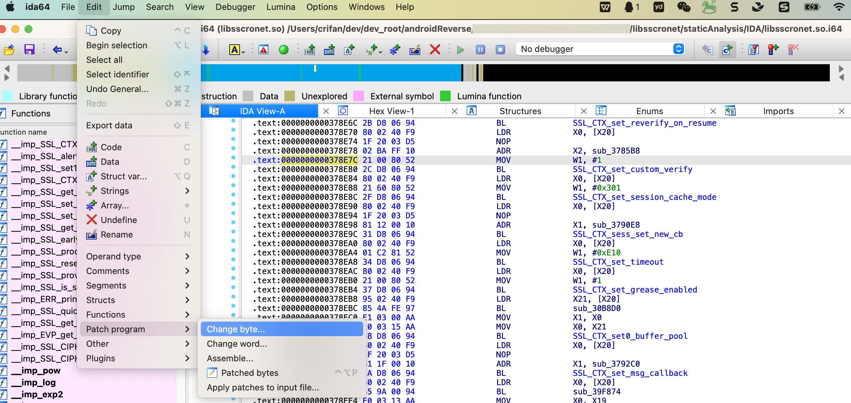Close the IDA View-A tab
Screen dimensions: 851x403
[x=326, y=111]
